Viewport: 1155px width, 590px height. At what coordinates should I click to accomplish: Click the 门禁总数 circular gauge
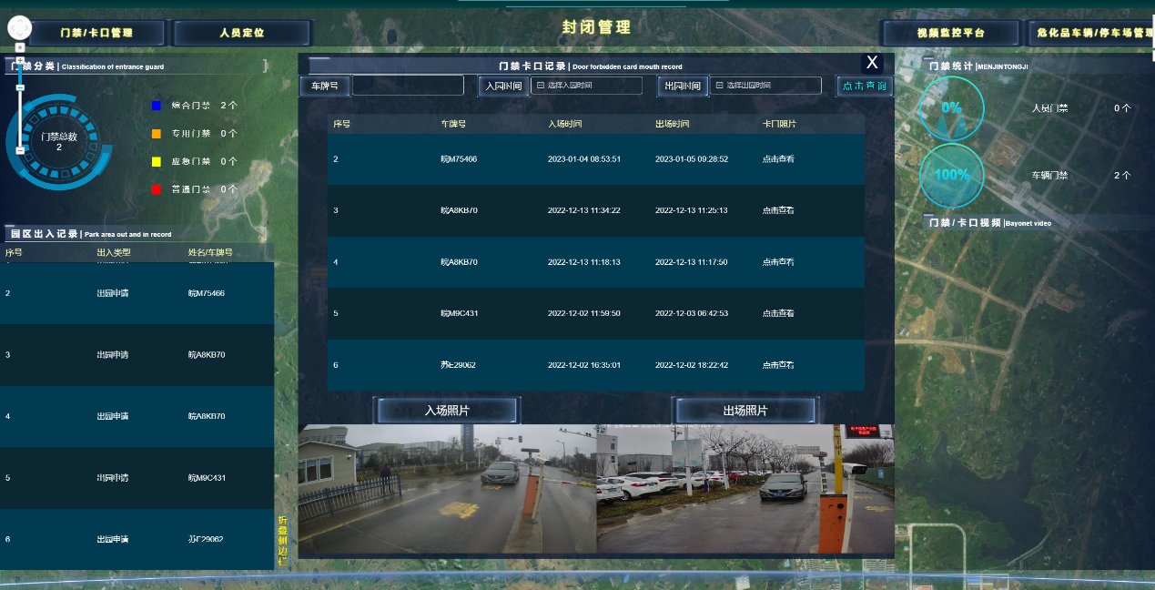(59, 141)
